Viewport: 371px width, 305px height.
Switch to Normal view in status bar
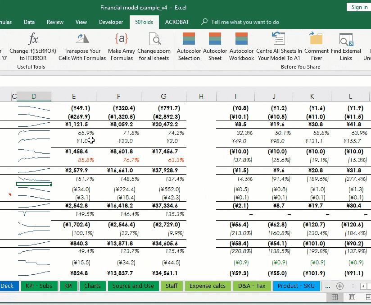click(335, 297)
